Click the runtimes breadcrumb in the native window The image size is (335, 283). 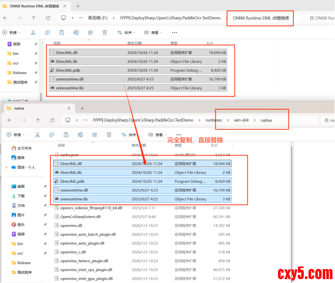coord(213,120)
